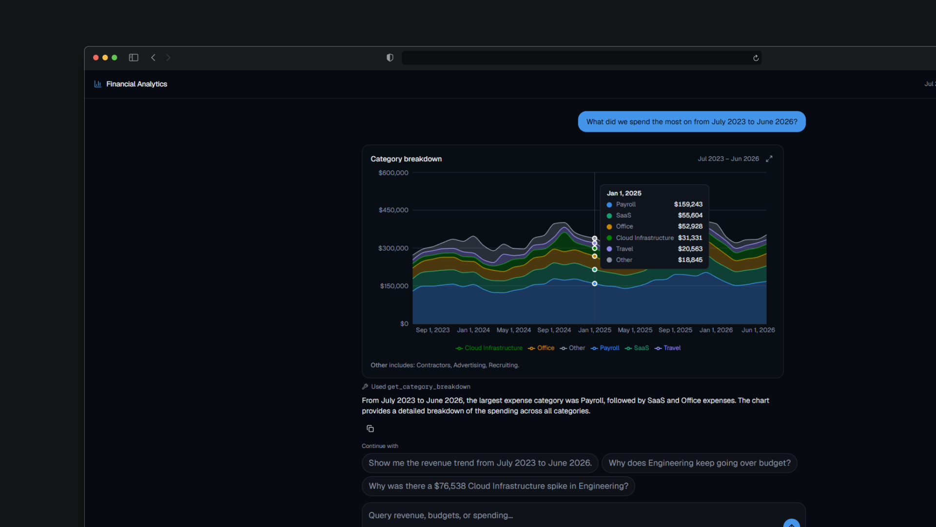The height and width of the screenshot is (527, 936).
Task: Click the Jun 1, 2026 axis label
Action: [758, 330]
